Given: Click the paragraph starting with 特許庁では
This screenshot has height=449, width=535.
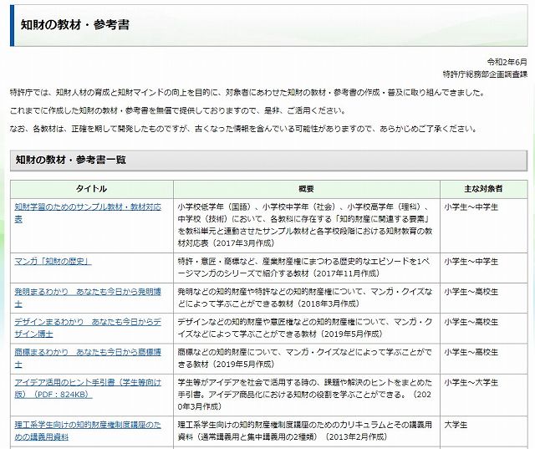Looking at the screenshot, I should pos(247,93).
